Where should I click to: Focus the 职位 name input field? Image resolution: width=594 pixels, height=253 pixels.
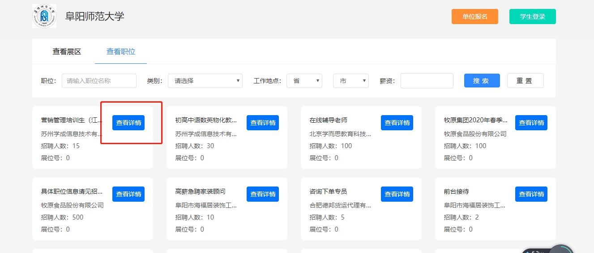click(99, 81)
